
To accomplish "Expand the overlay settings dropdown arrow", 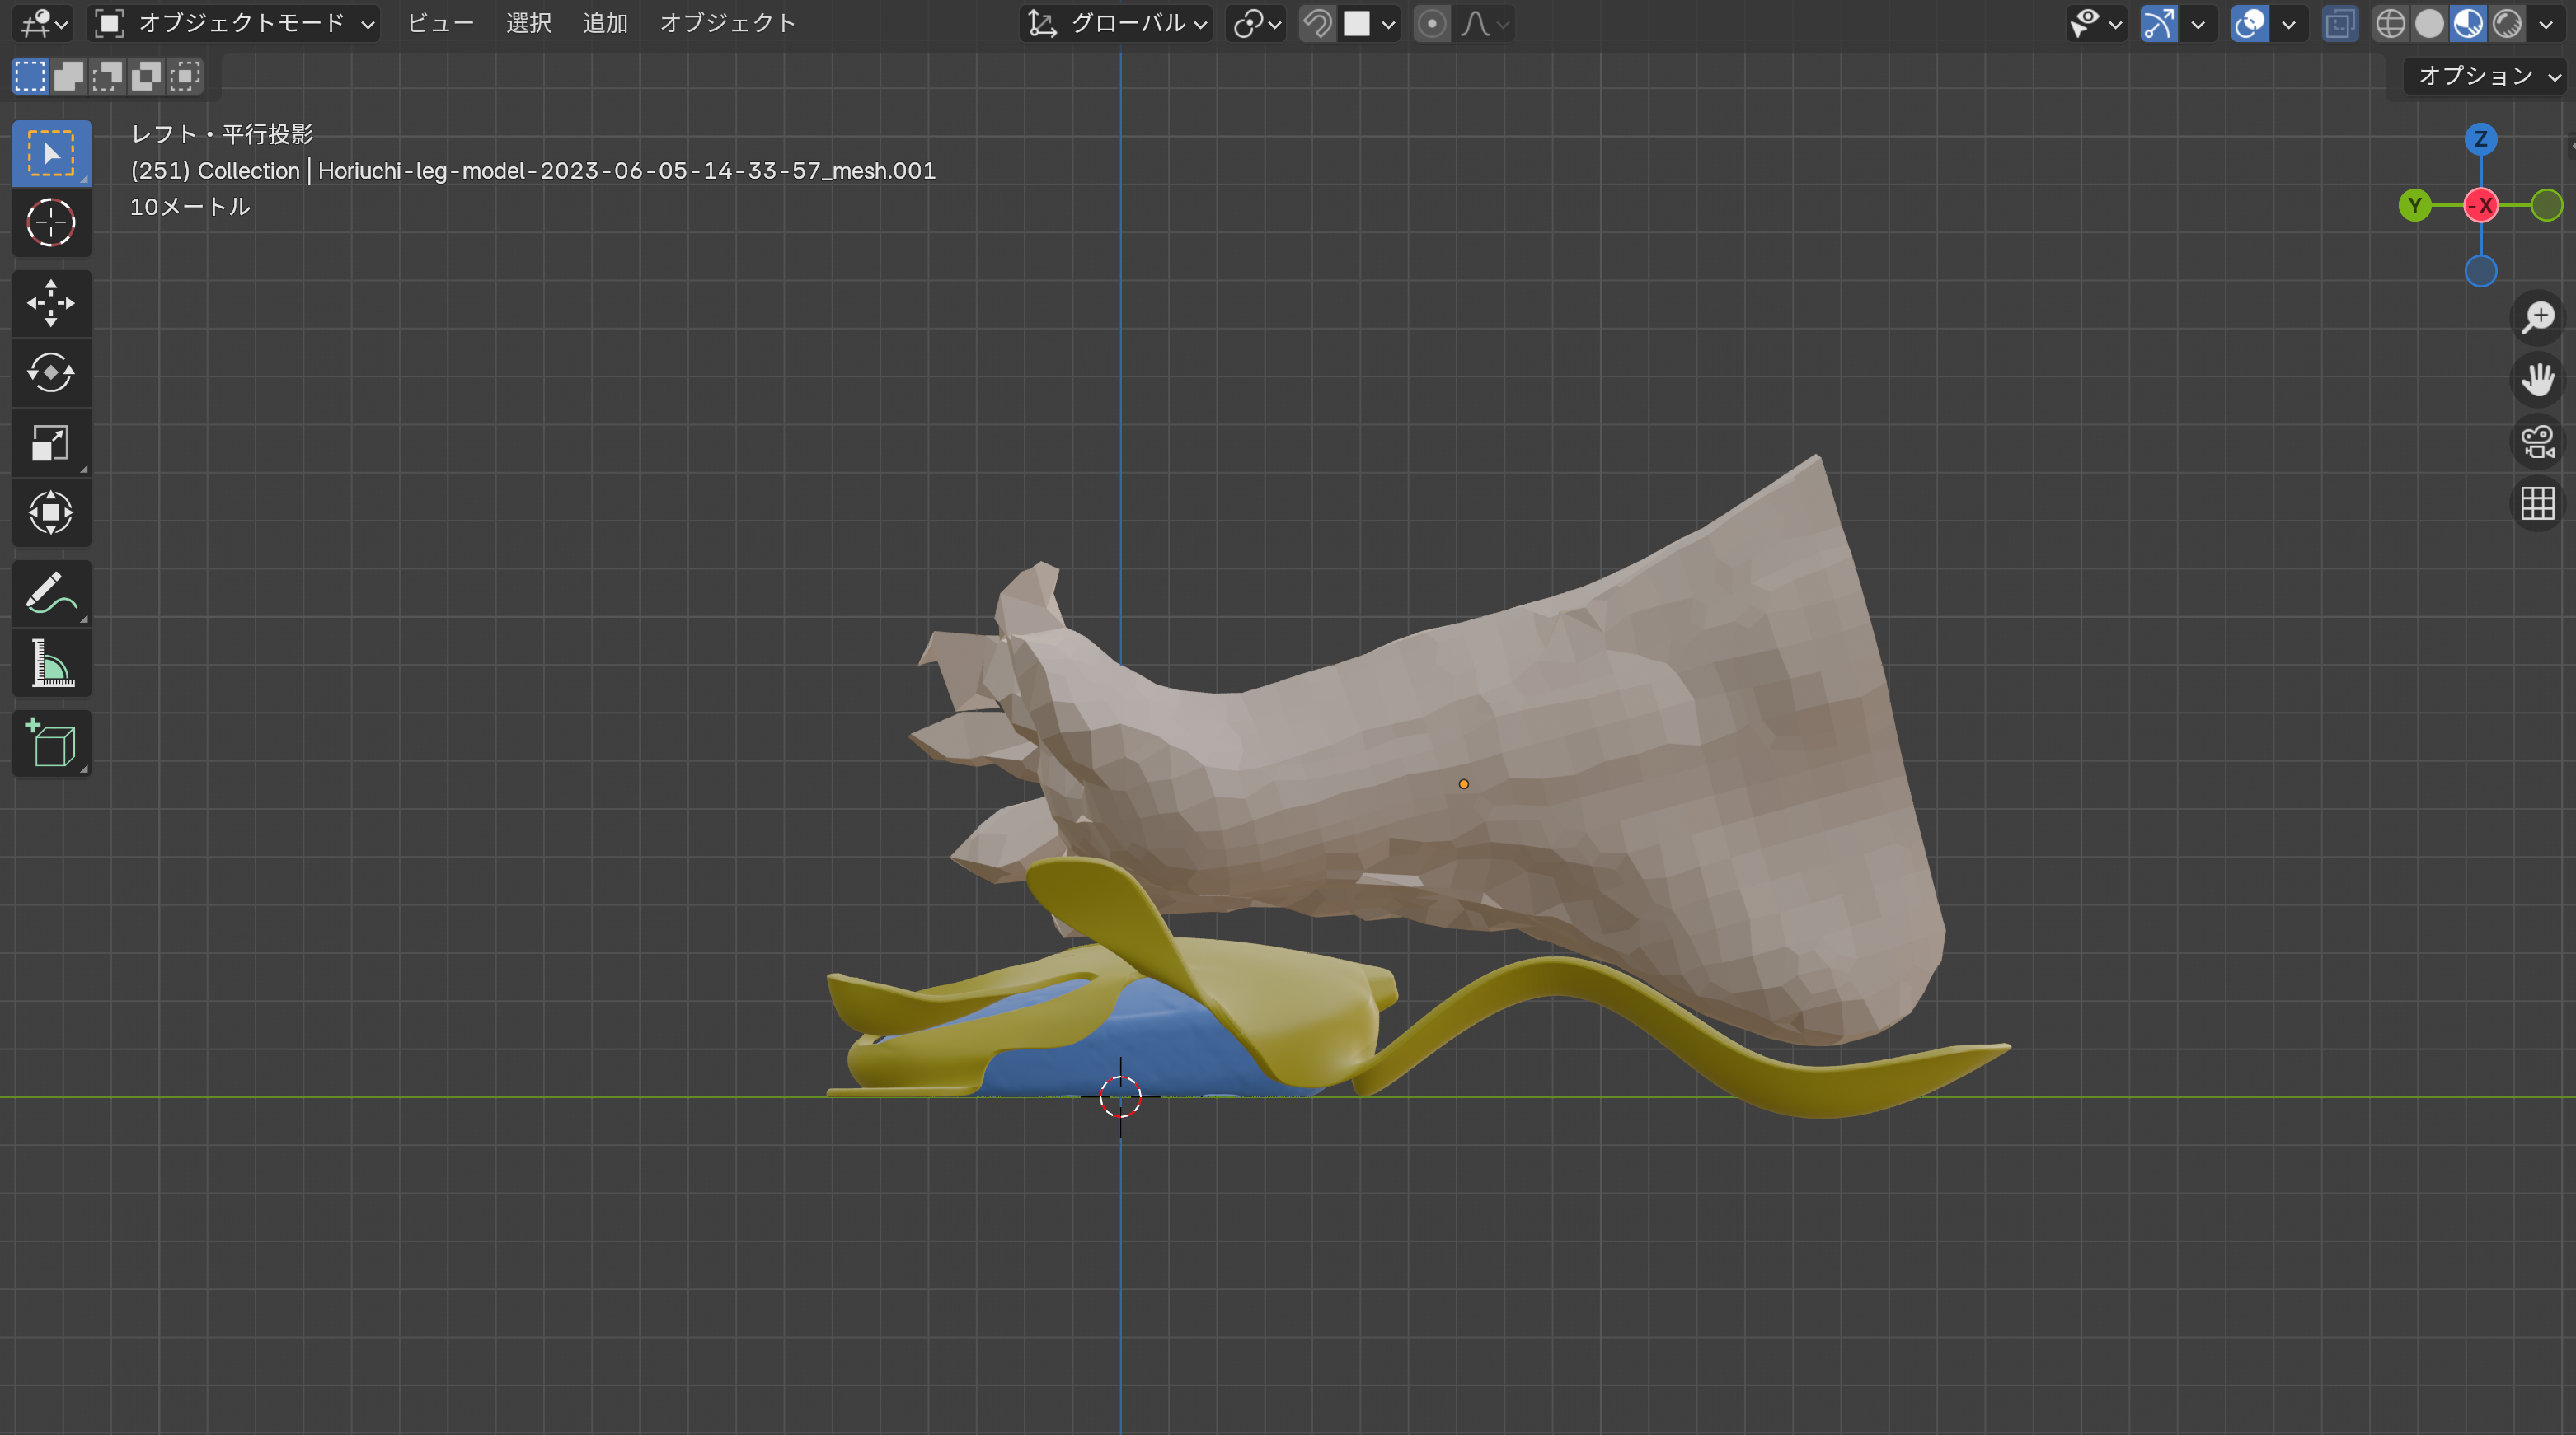I will [x=2289, y=23].
